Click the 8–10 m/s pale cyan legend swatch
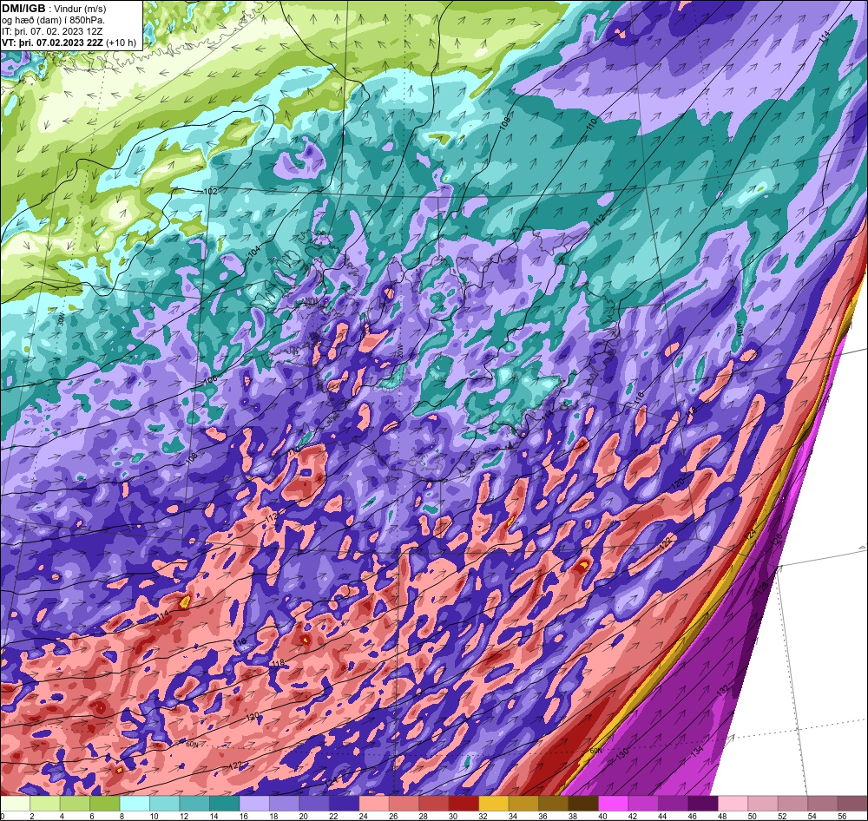 [x=135, y=804]
